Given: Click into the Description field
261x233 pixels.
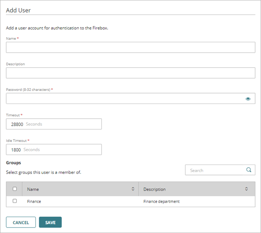Looking at the screenshot, I should (130, 73).
